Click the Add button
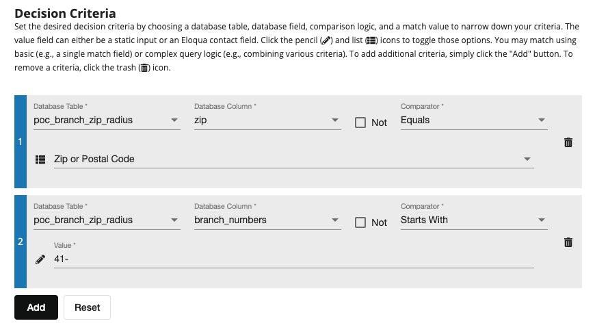The height and width of the screenshot is (332, 595). pos(36,307)
